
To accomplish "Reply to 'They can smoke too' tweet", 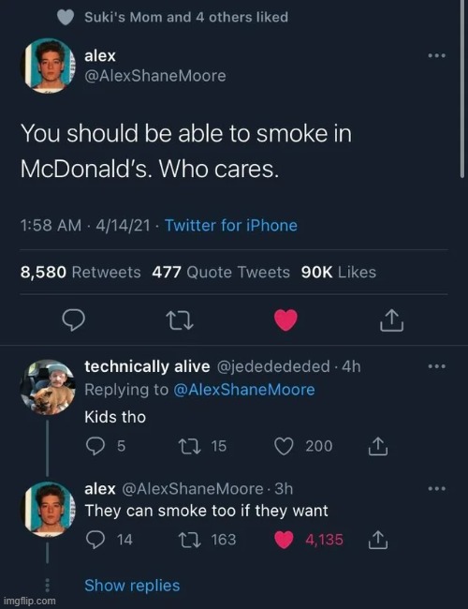I will coord(95,540).
